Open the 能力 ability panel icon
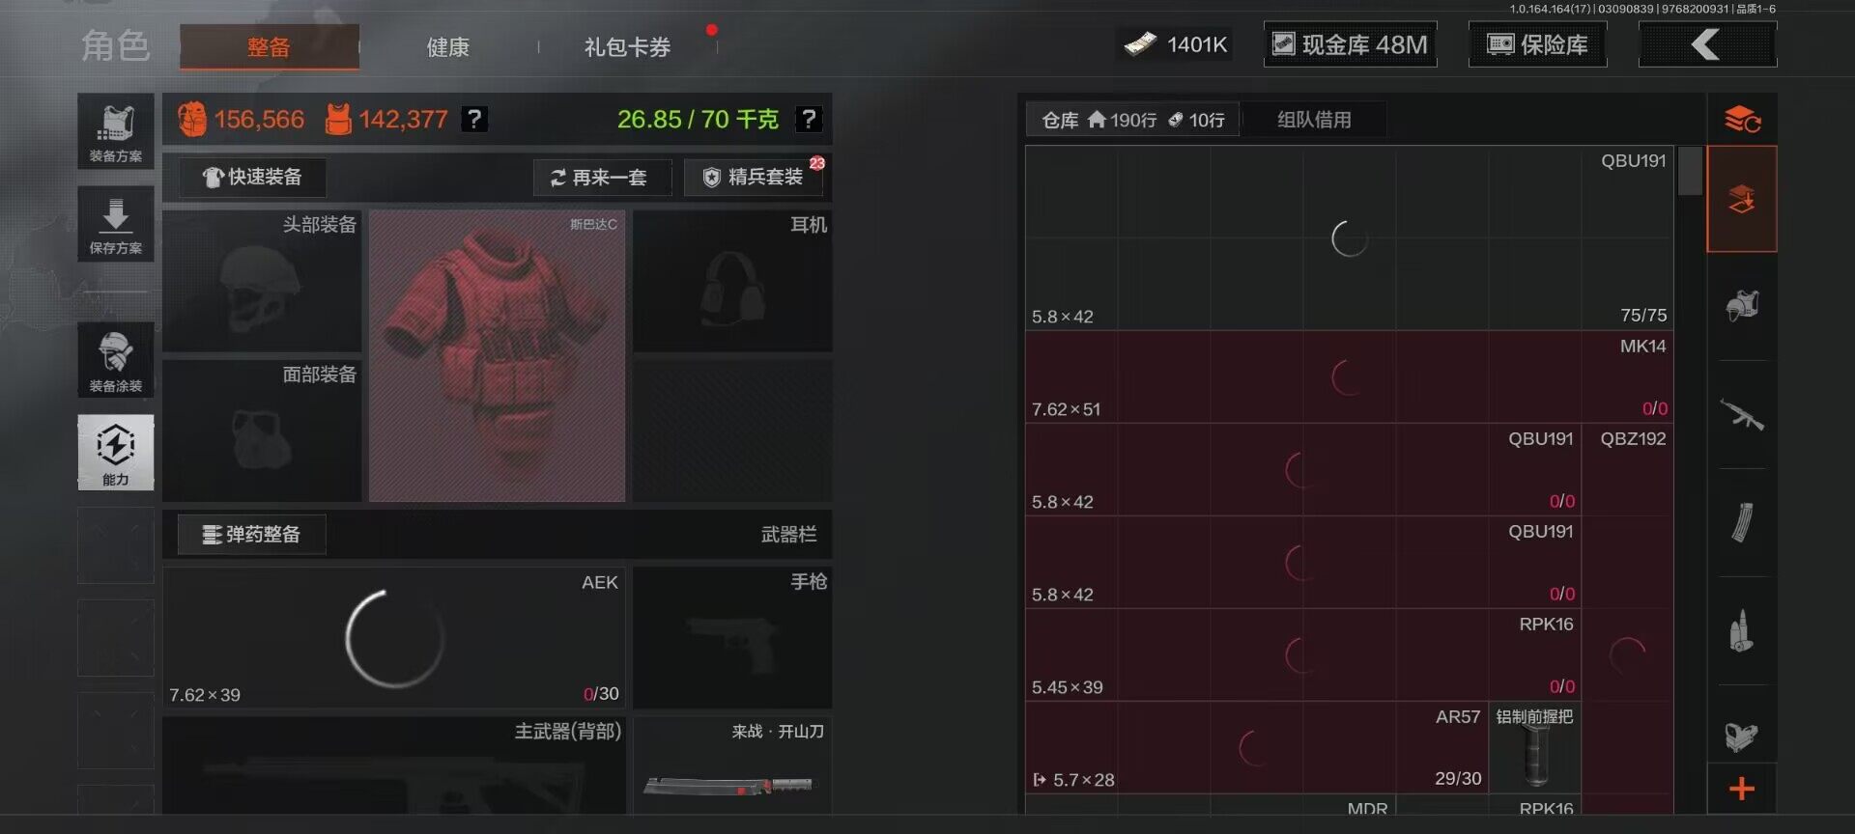The width and height of the screenshot is (1855, 834). 116,453
